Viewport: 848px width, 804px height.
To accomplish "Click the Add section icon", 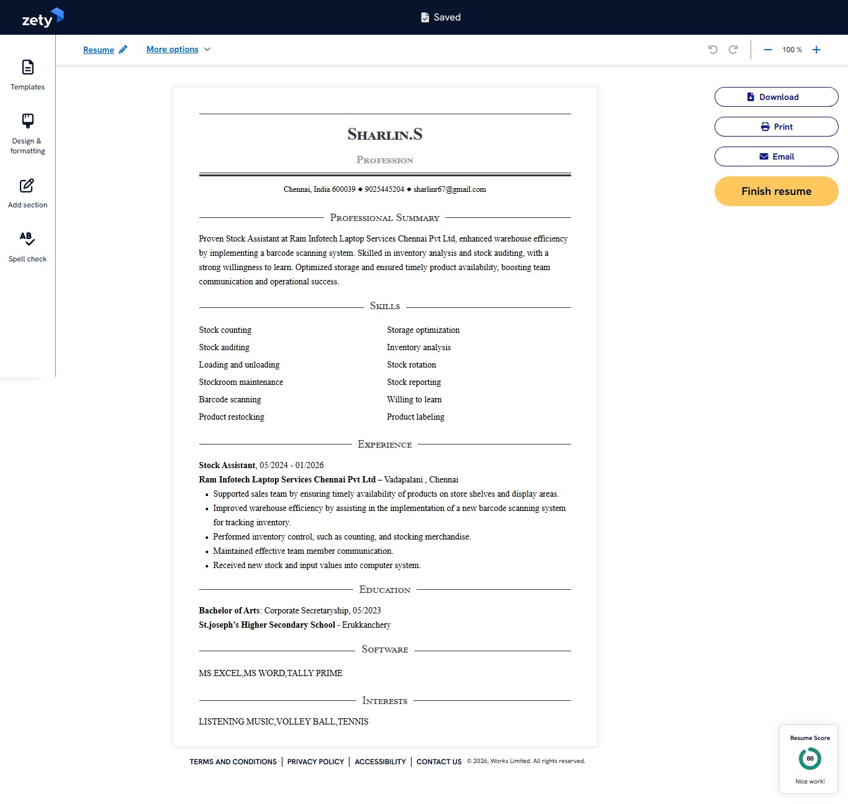I will coord(27,186).
